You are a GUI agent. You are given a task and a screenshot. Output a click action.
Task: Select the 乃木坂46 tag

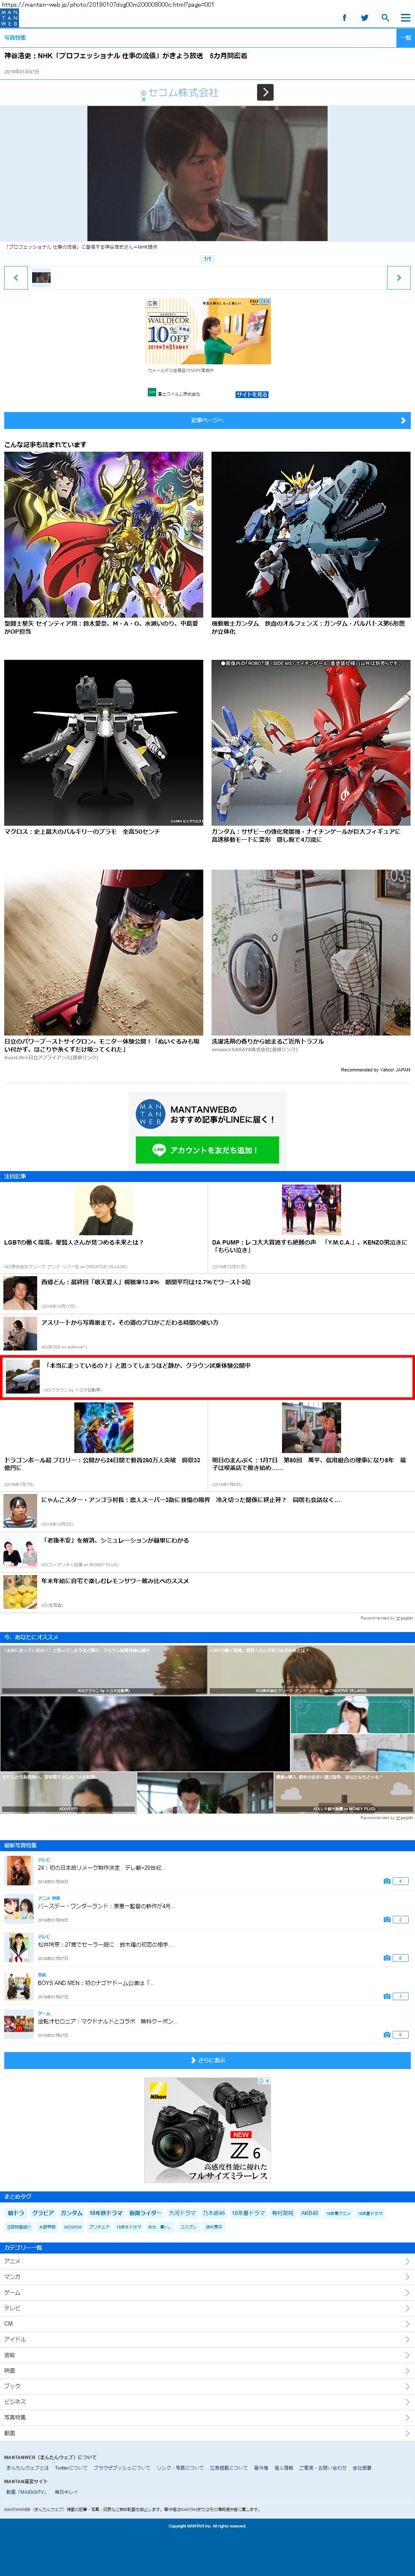[x=214, y=2213]
